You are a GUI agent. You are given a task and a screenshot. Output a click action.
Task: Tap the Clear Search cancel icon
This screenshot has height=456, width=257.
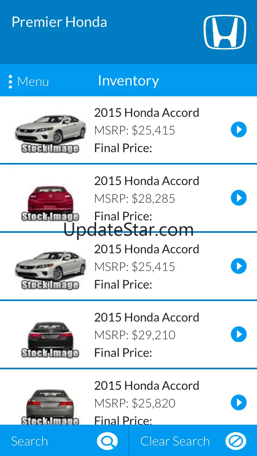[x=235, y=441]
